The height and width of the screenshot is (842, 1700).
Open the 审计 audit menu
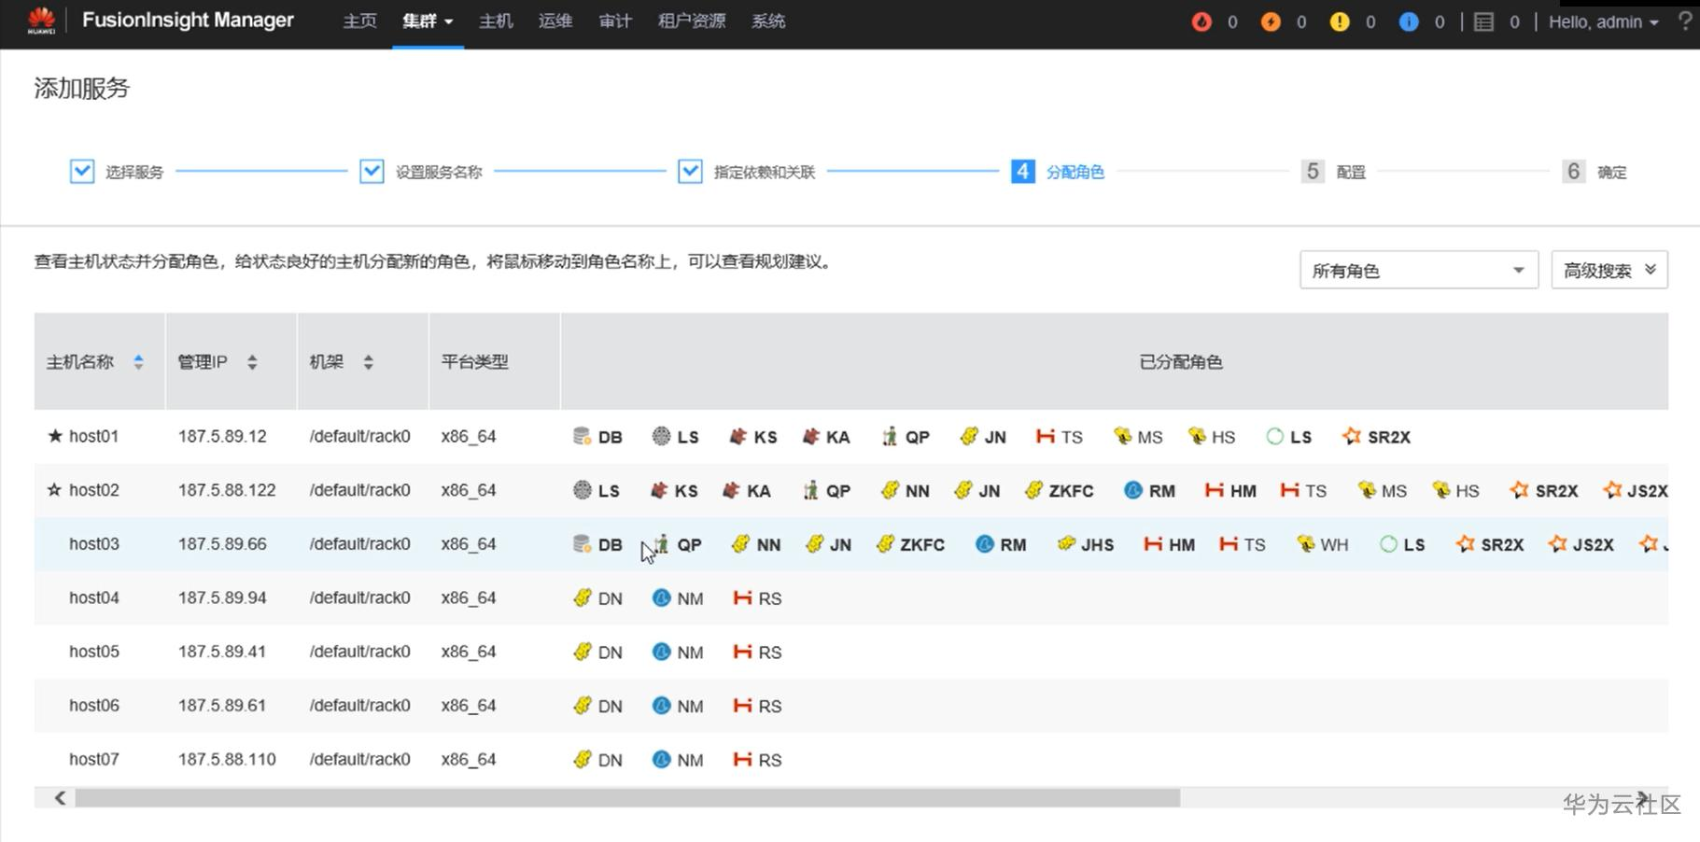point(615,21)
